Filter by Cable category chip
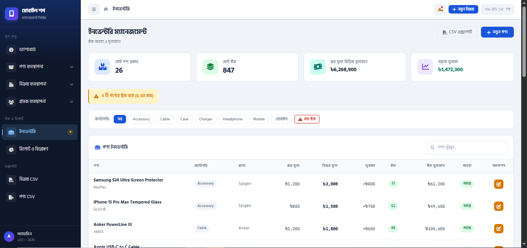This screenshot has height=248, width=527. tap(165, 119)
